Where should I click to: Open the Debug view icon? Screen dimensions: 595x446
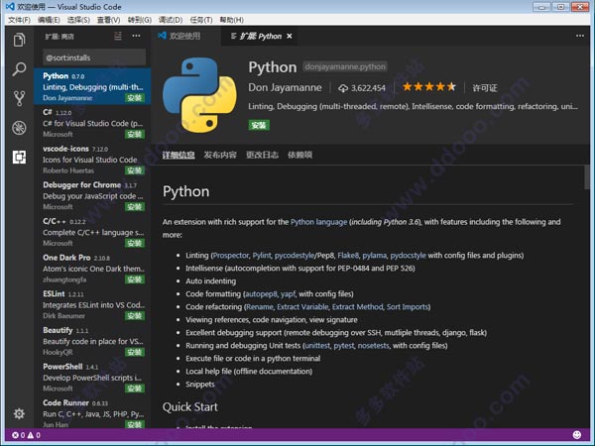pyautogui.click(x=19, y=128)
